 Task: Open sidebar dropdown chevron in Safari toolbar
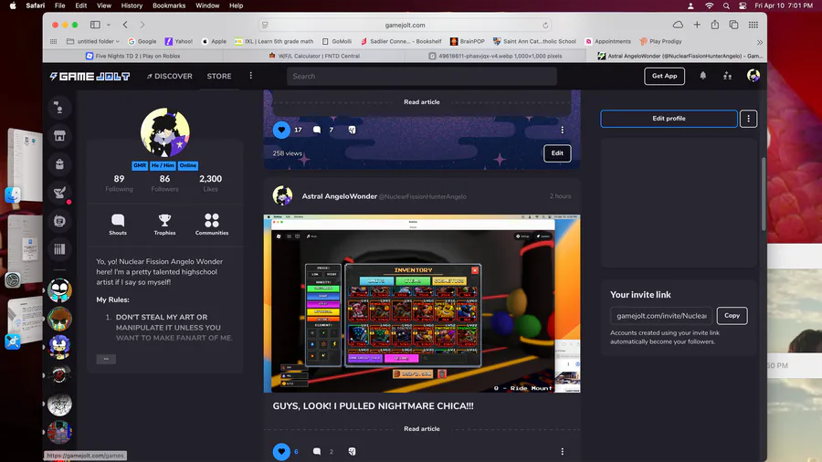[x=109, y=25]
